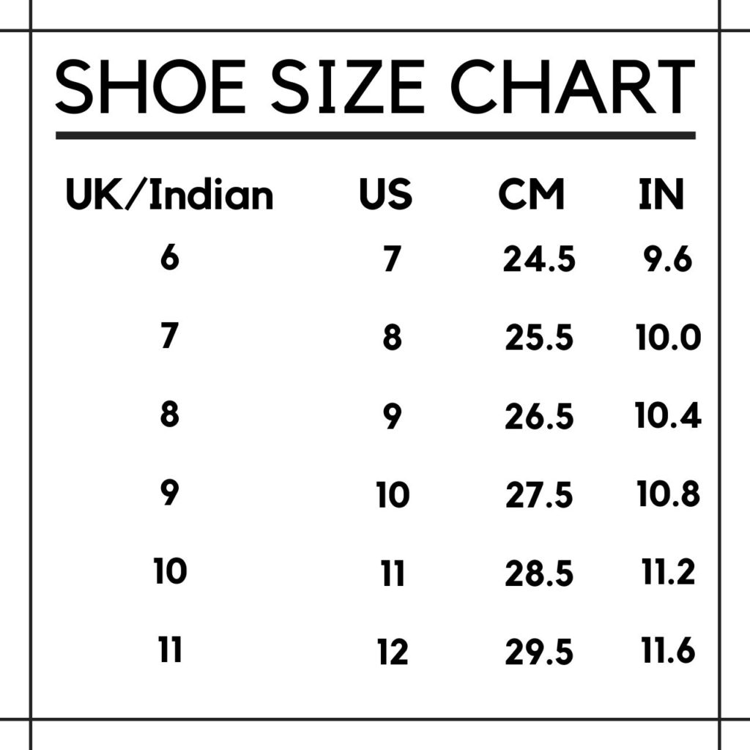
Task: Select UK/Indian size 6
Action: point(169,258)
